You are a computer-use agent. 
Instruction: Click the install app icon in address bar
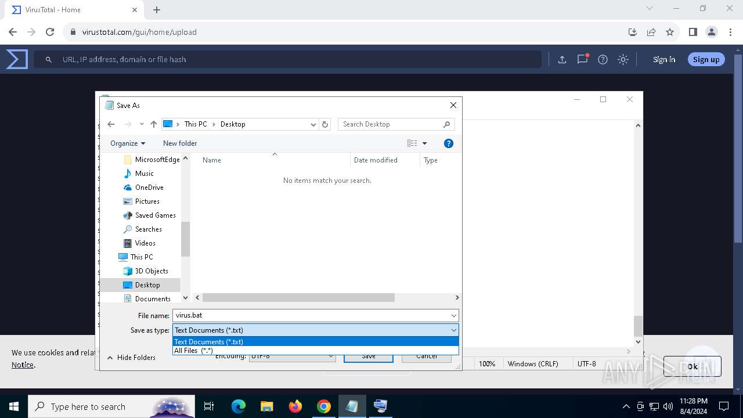[633, 32]
